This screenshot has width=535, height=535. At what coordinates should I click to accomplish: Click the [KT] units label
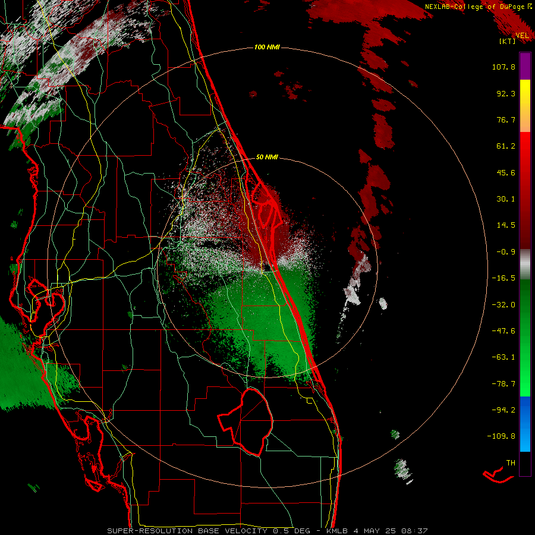pos(508,41)
